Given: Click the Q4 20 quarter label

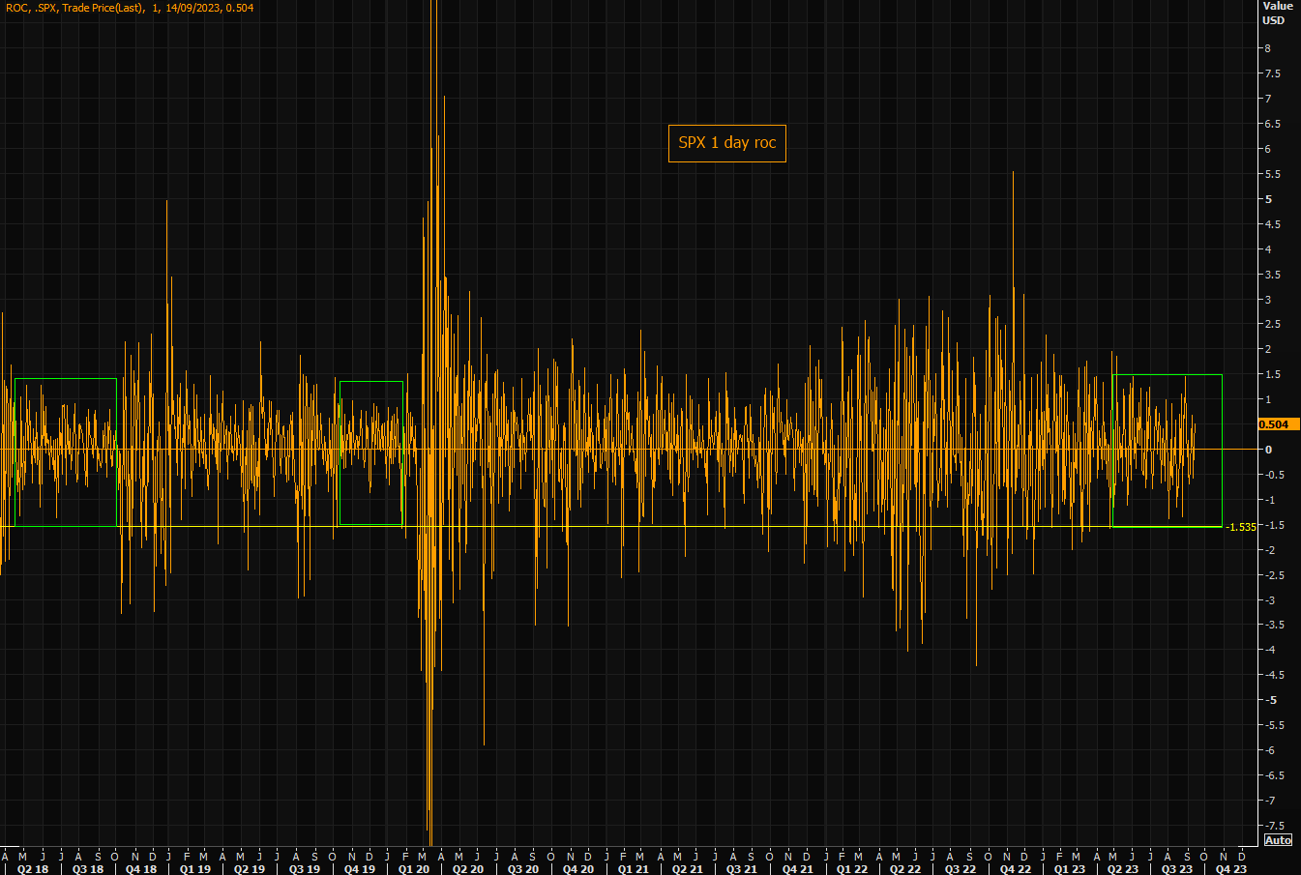Looking at the screenshot, I should [x=578, y=869].
